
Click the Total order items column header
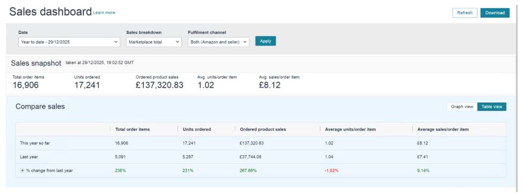pyautogui.click(x=132, y=129)
